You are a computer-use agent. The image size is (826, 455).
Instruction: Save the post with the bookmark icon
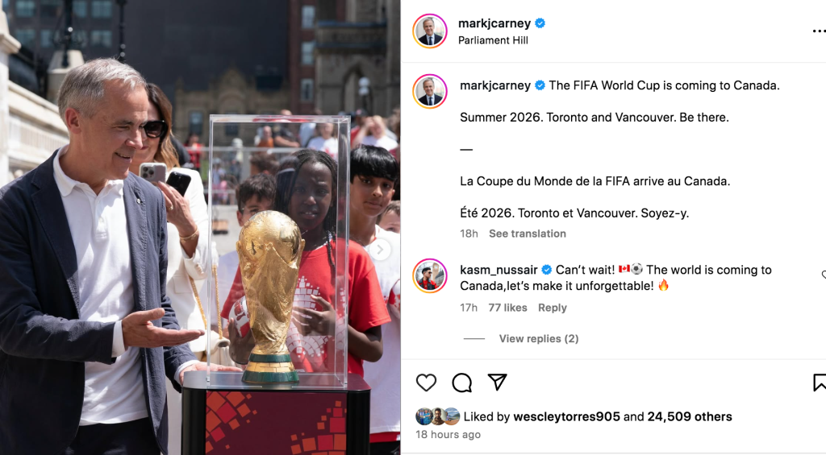click(820, 383)
